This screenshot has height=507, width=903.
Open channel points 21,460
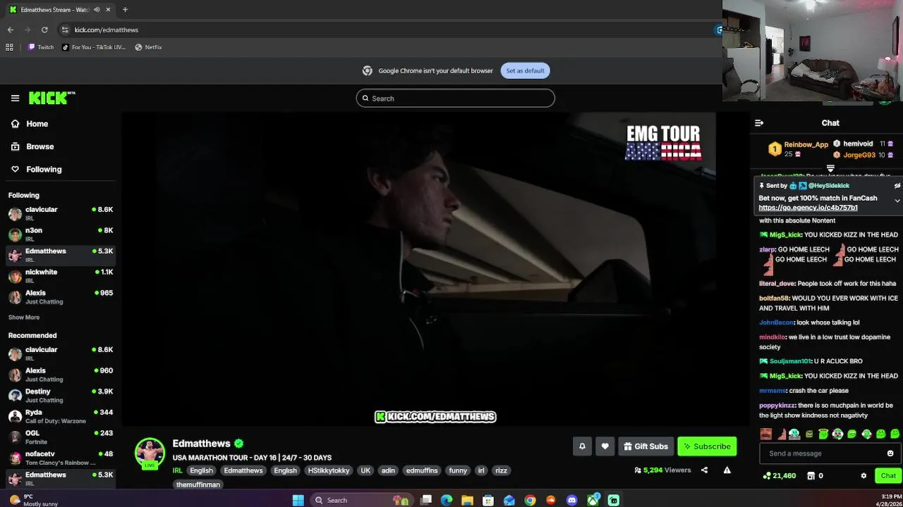coord(780,476)
